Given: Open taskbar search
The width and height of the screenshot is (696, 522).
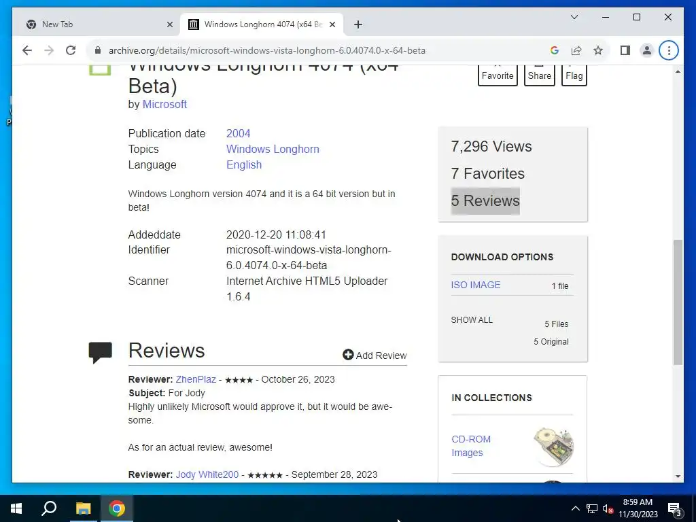Looking at the screenshot, I should coord(49,508).
